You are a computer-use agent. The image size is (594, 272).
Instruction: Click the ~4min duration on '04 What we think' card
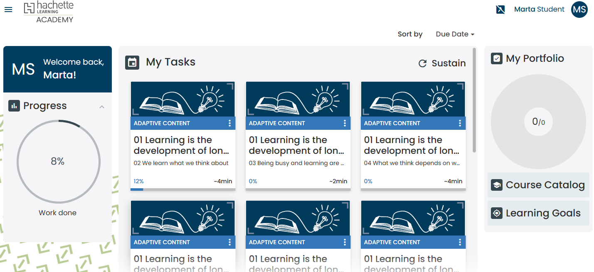pyautogui.click(x=454, y=181)
